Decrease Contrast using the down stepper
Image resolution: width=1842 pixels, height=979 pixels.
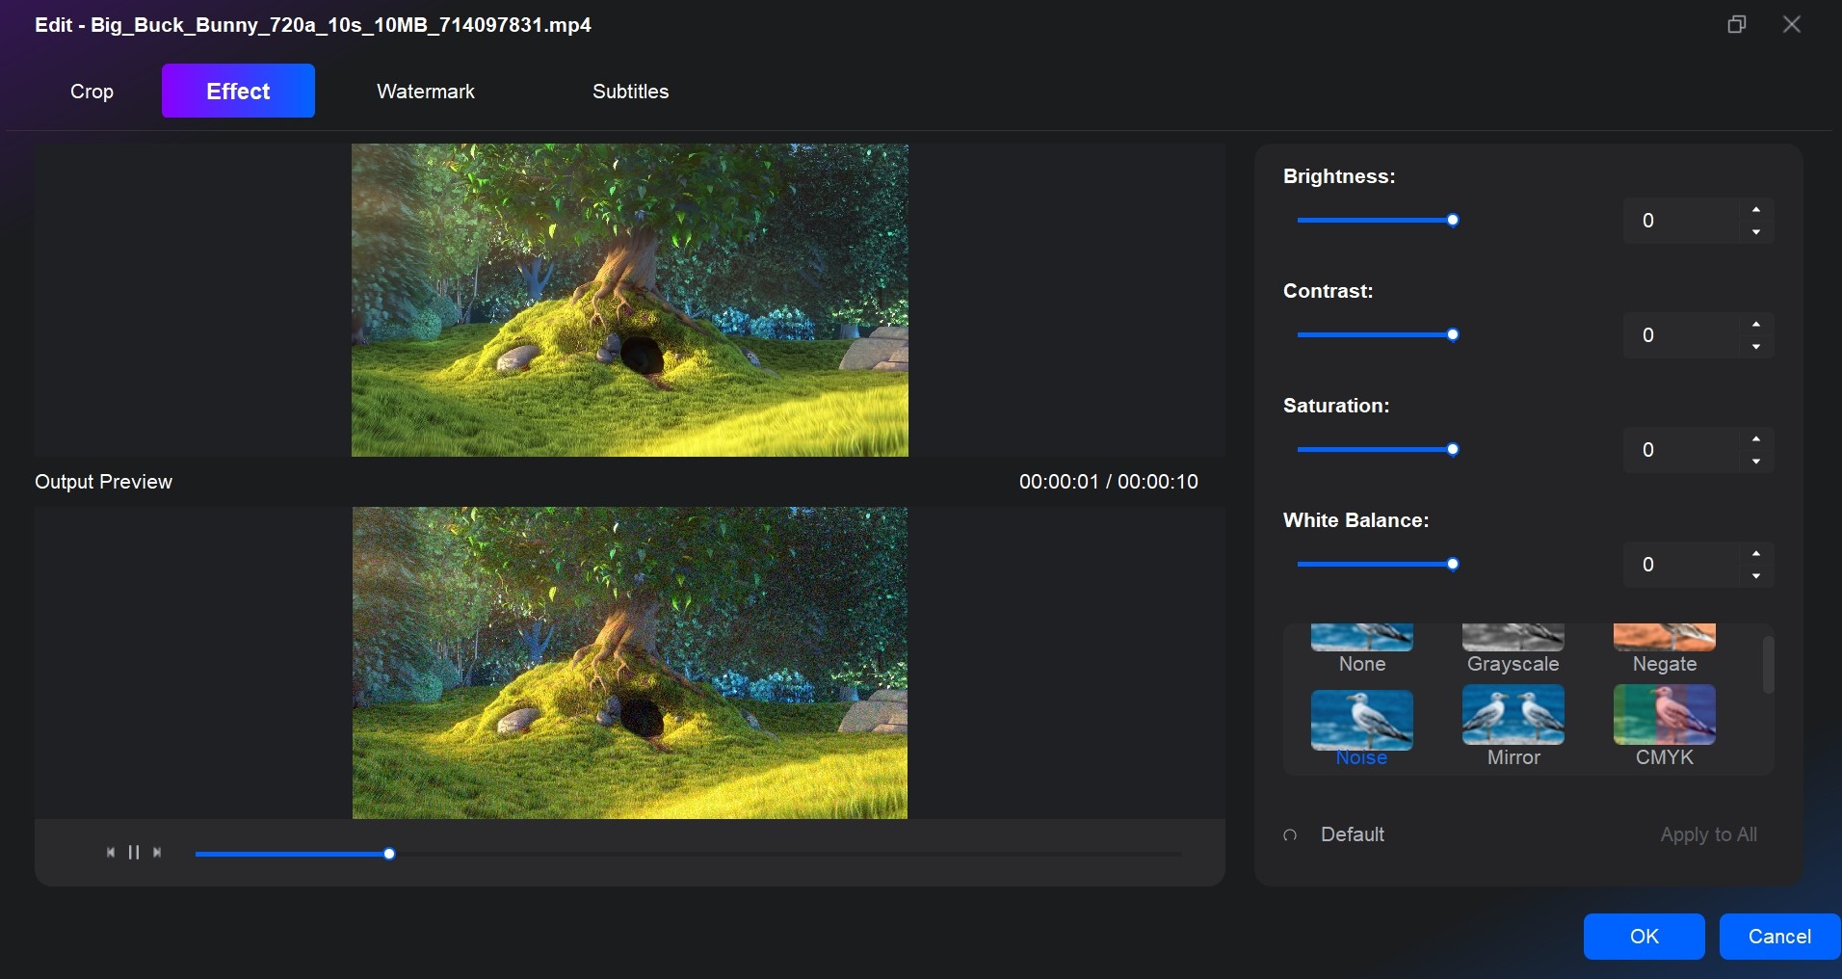(1755, 346)
